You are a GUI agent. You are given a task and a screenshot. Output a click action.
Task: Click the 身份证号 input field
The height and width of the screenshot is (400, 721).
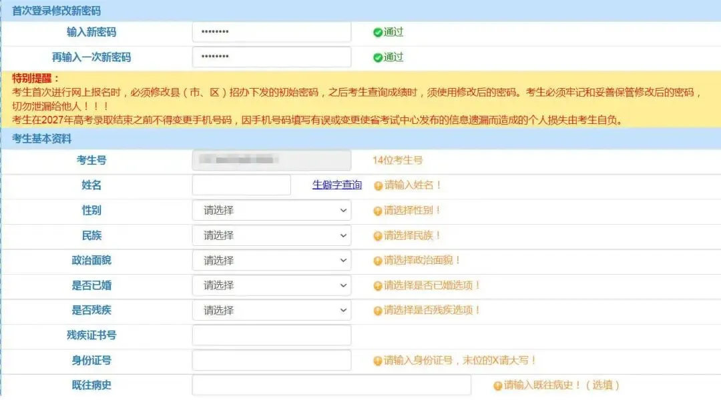[x=272, y=360]
